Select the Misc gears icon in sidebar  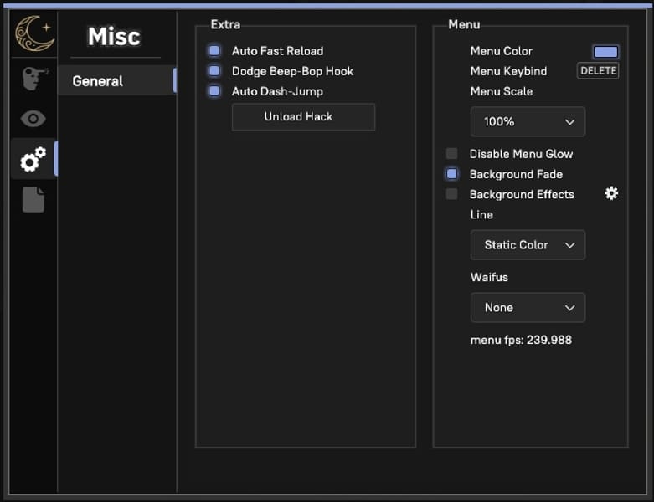click(33, 159)
